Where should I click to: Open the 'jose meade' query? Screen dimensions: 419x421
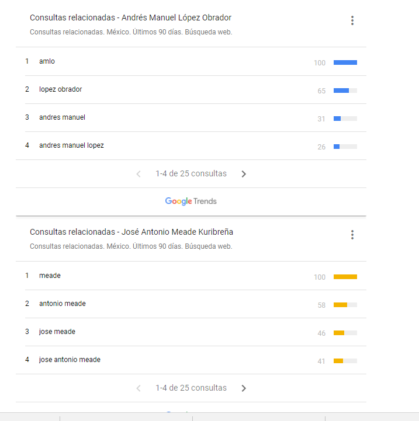pos(57,332)
